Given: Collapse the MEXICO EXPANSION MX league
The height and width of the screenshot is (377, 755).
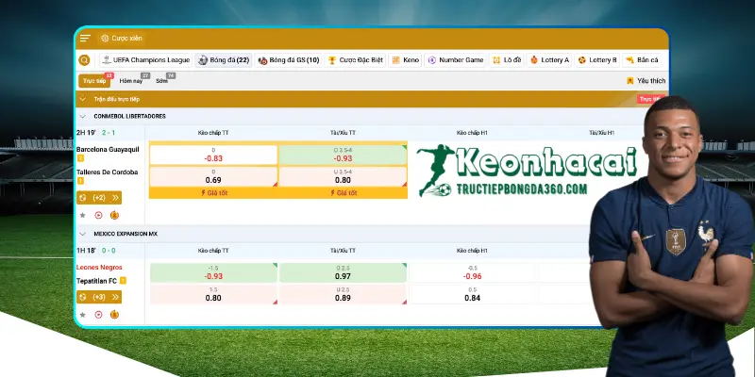Looking at the screenshot, I should [83, 233].
